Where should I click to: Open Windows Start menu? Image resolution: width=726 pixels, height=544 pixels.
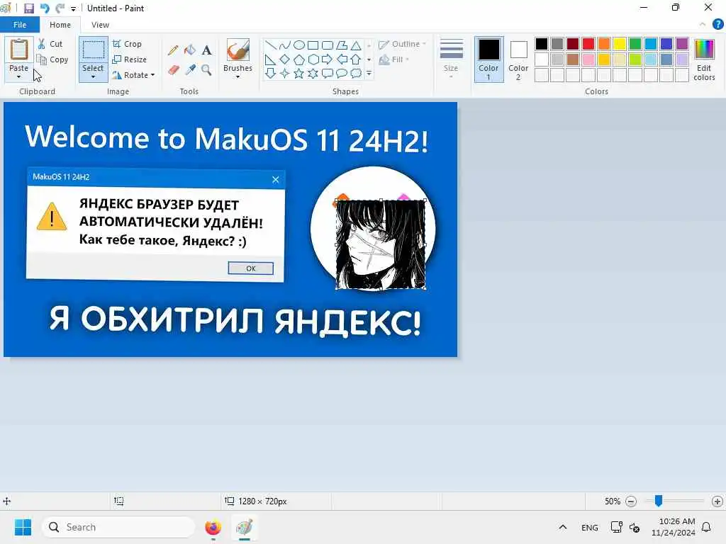pyautogui.click(x=23, y=527)
